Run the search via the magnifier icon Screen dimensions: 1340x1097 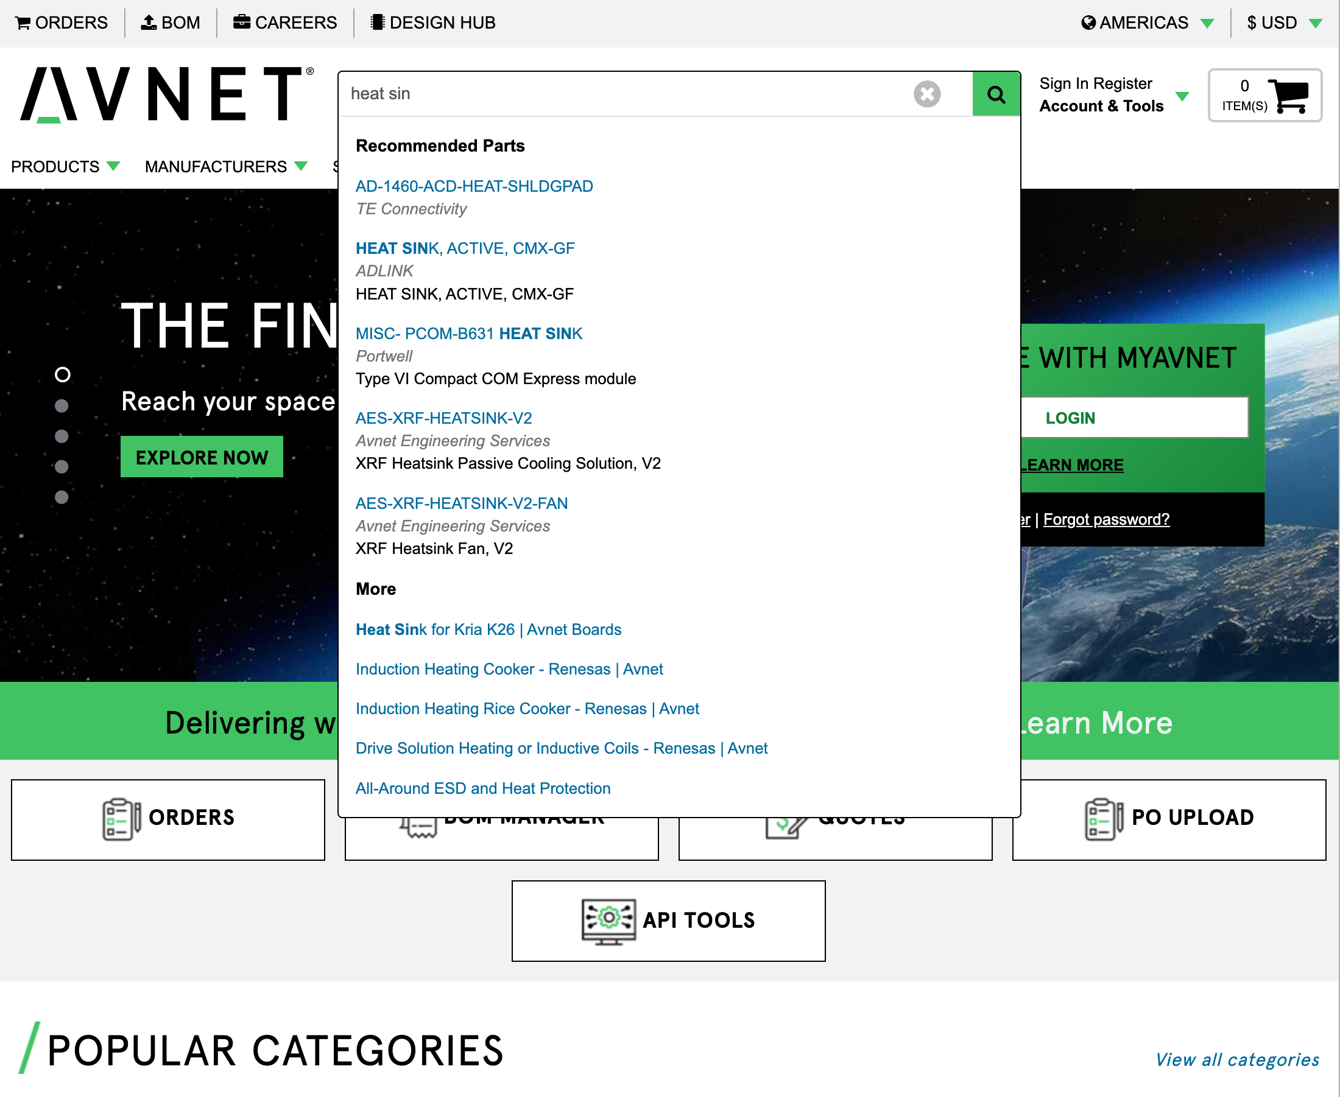tap(996, 94)
